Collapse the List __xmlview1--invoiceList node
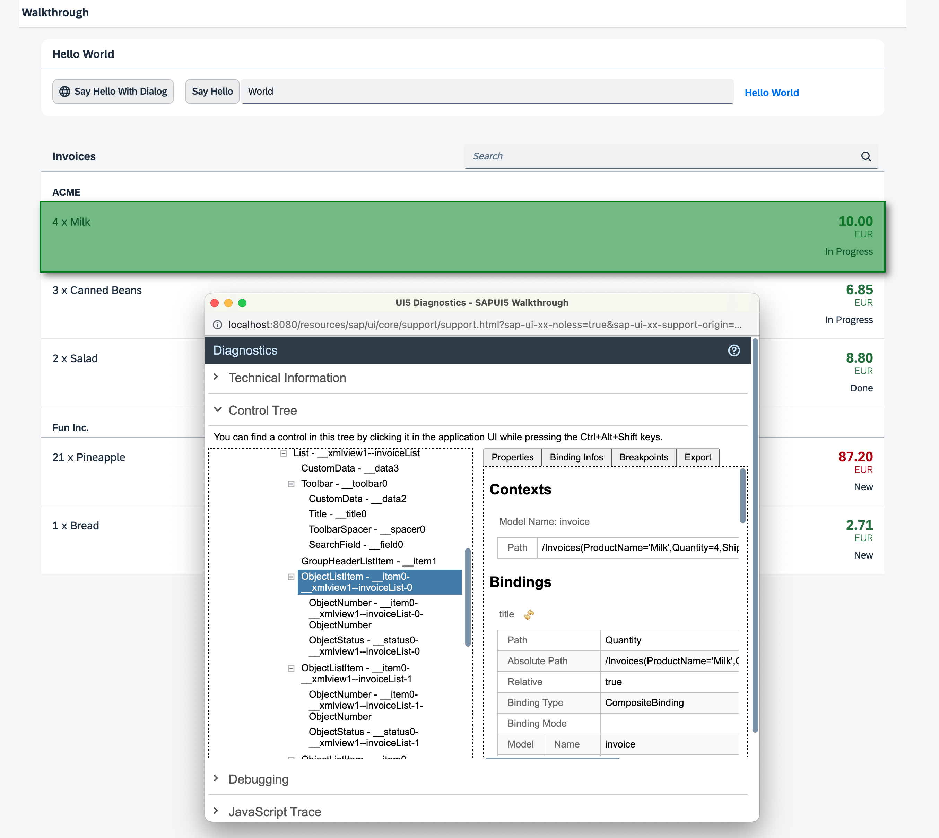Viewport: 939px width, 838px height. coord(284,453)
